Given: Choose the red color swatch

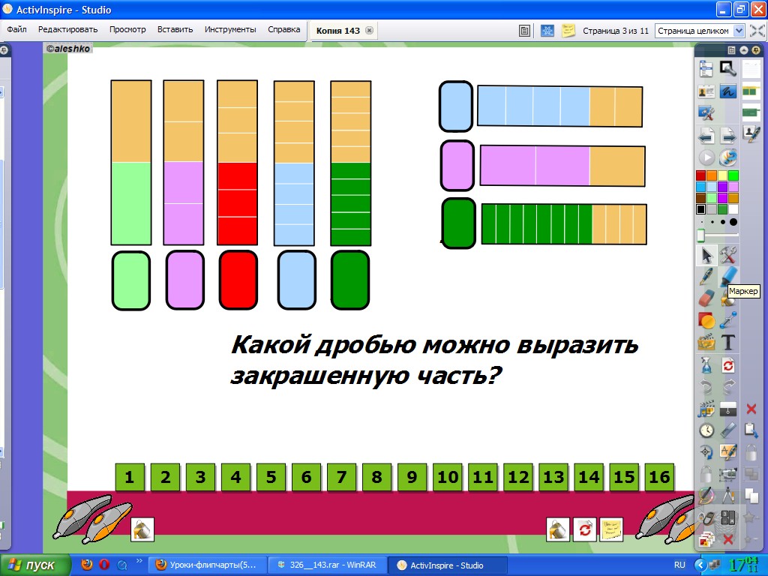Looking at the screenshot, I should click(700, 175).
